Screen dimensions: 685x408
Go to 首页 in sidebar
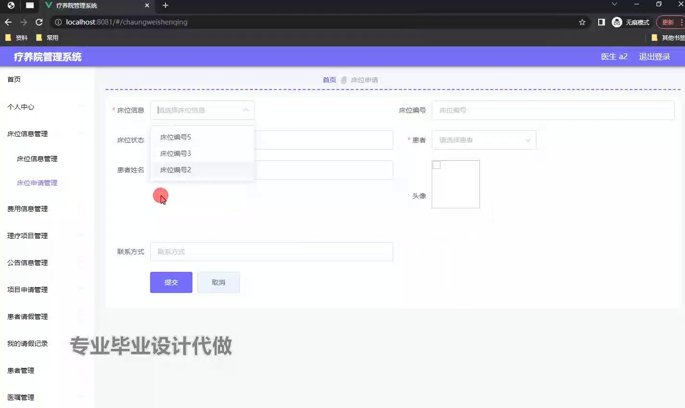tap(14, 79)
